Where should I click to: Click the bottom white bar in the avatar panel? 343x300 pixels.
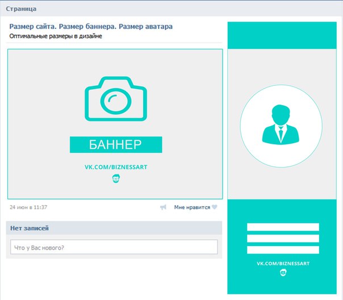283,250
